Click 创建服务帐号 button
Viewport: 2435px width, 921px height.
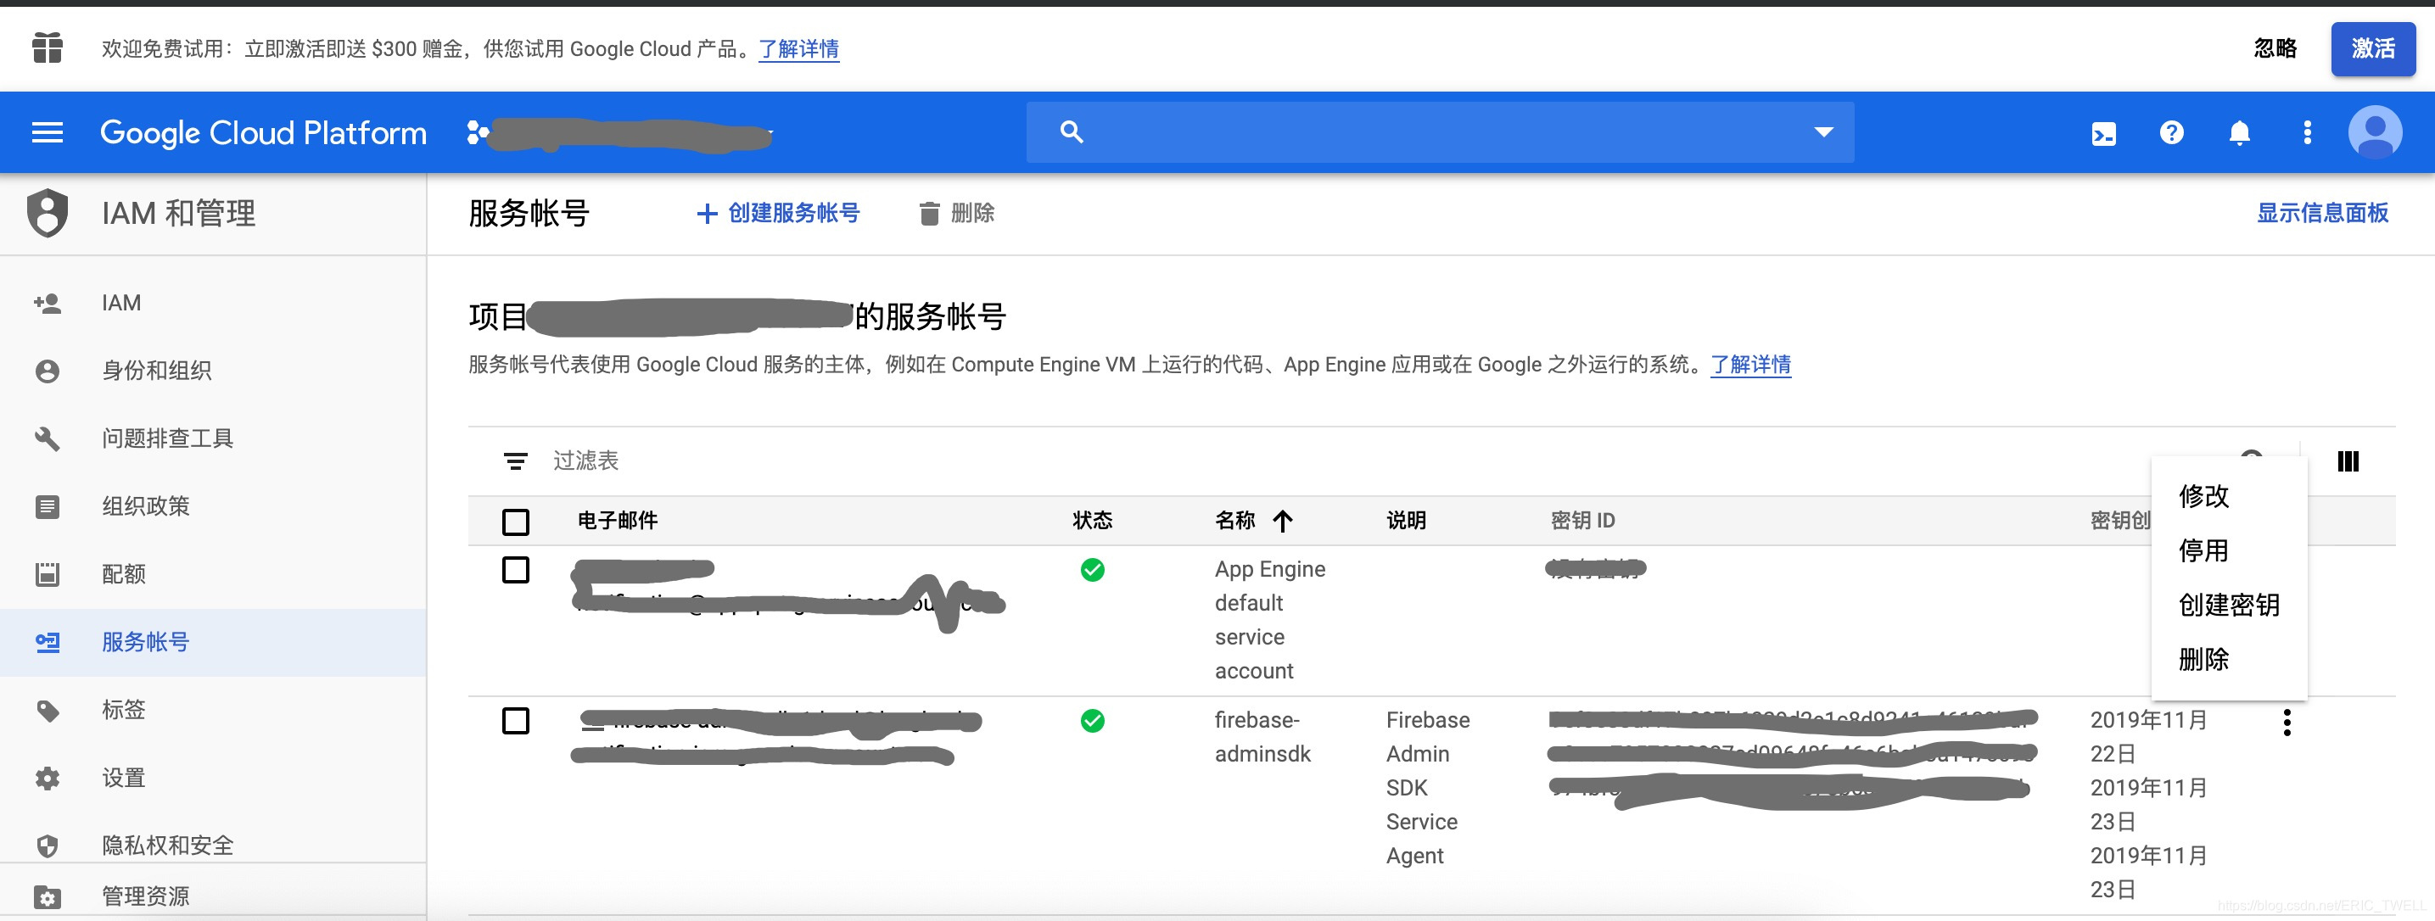778,214
